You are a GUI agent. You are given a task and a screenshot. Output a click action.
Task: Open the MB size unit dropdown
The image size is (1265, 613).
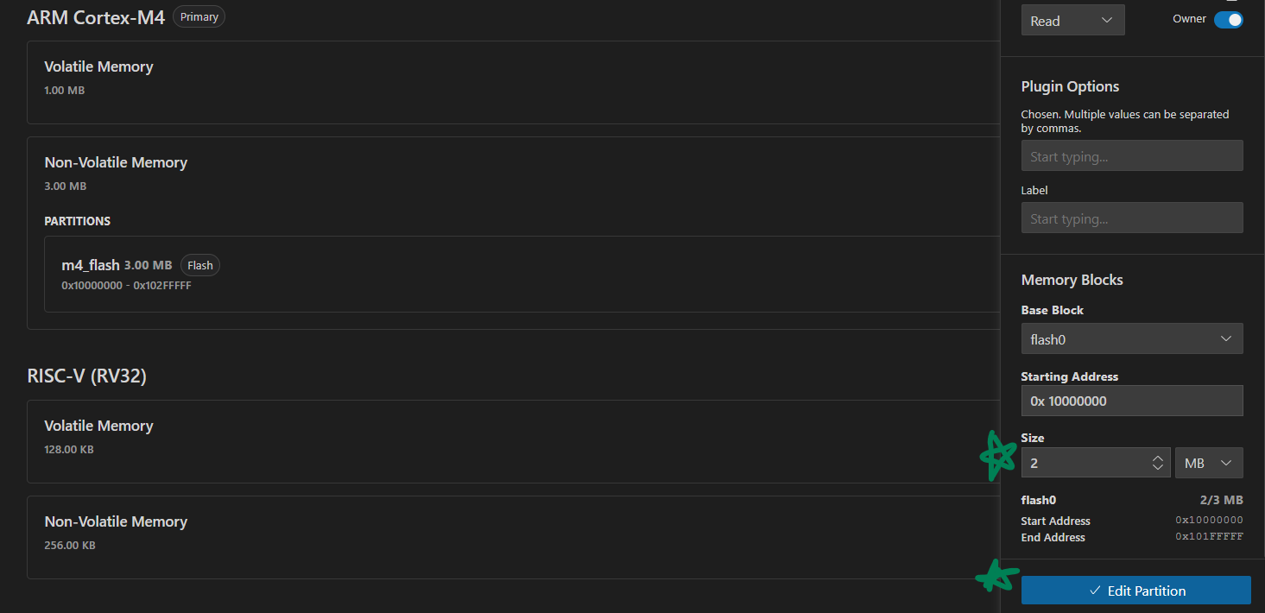(x=1208, y=463)
